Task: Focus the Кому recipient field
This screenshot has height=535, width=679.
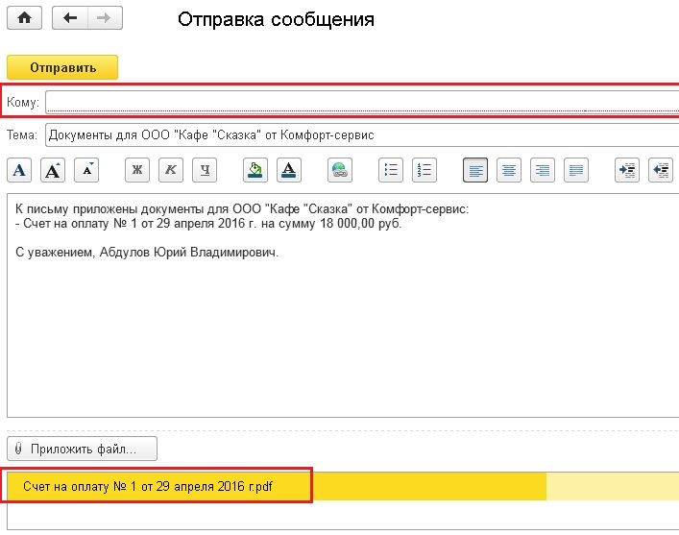Action: (362, 102)
